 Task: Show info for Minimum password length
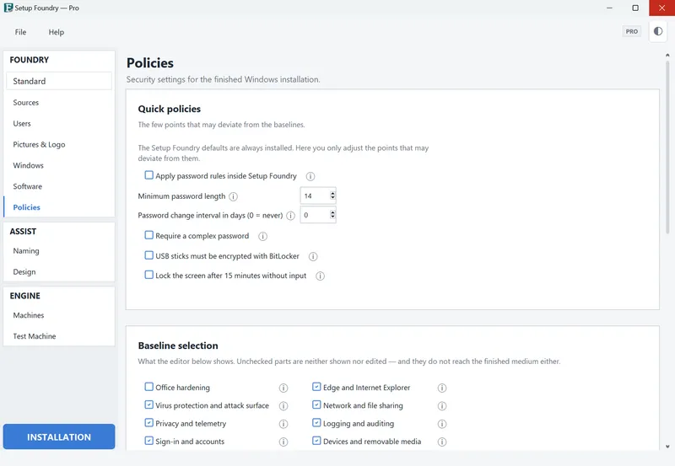[234, 196]
